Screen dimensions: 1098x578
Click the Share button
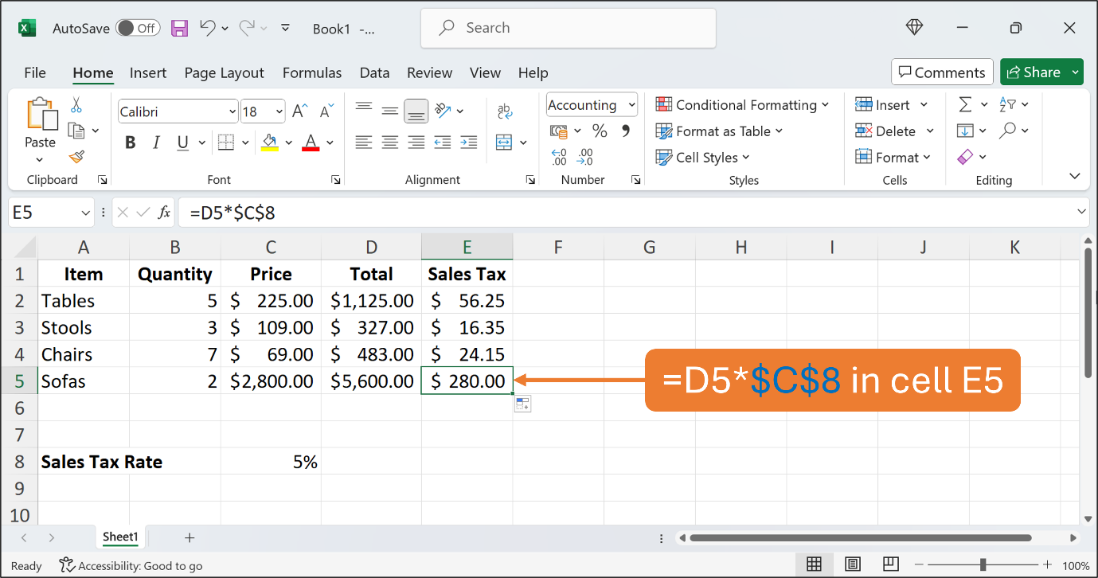tap(1034, 72)
